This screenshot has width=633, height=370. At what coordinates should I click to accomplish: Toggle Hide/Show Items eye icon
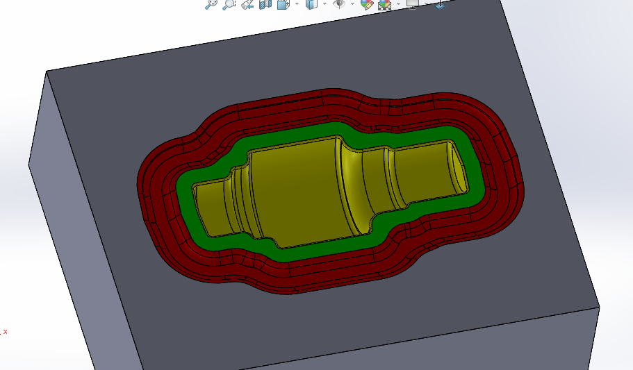click(x=338, y=4)
